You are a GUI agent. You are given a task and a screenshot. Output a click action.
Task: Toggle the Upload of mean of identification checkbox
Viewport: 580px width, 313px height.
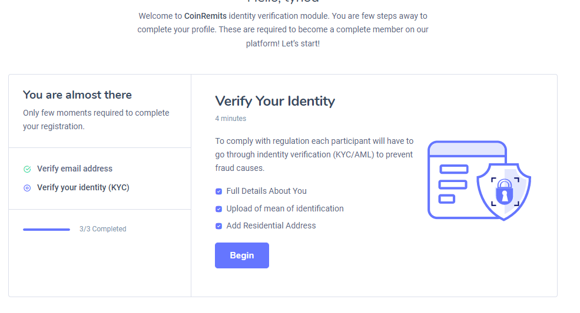coord(218,209)
